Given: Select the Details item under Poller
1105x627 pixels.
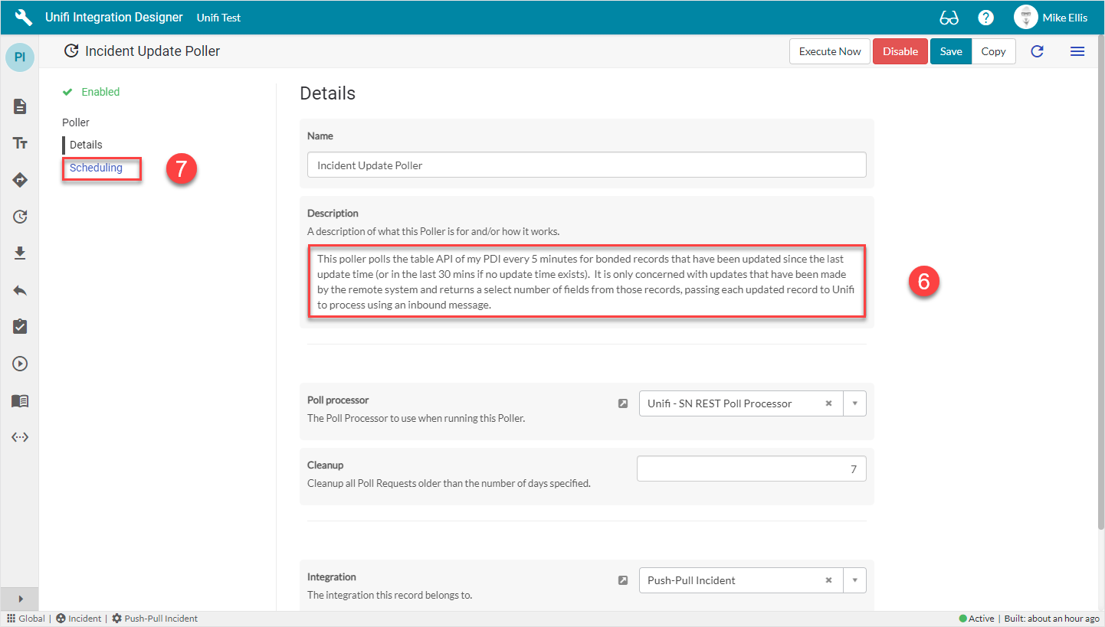Looking at the screenshot, I should (x=85, y=145).
